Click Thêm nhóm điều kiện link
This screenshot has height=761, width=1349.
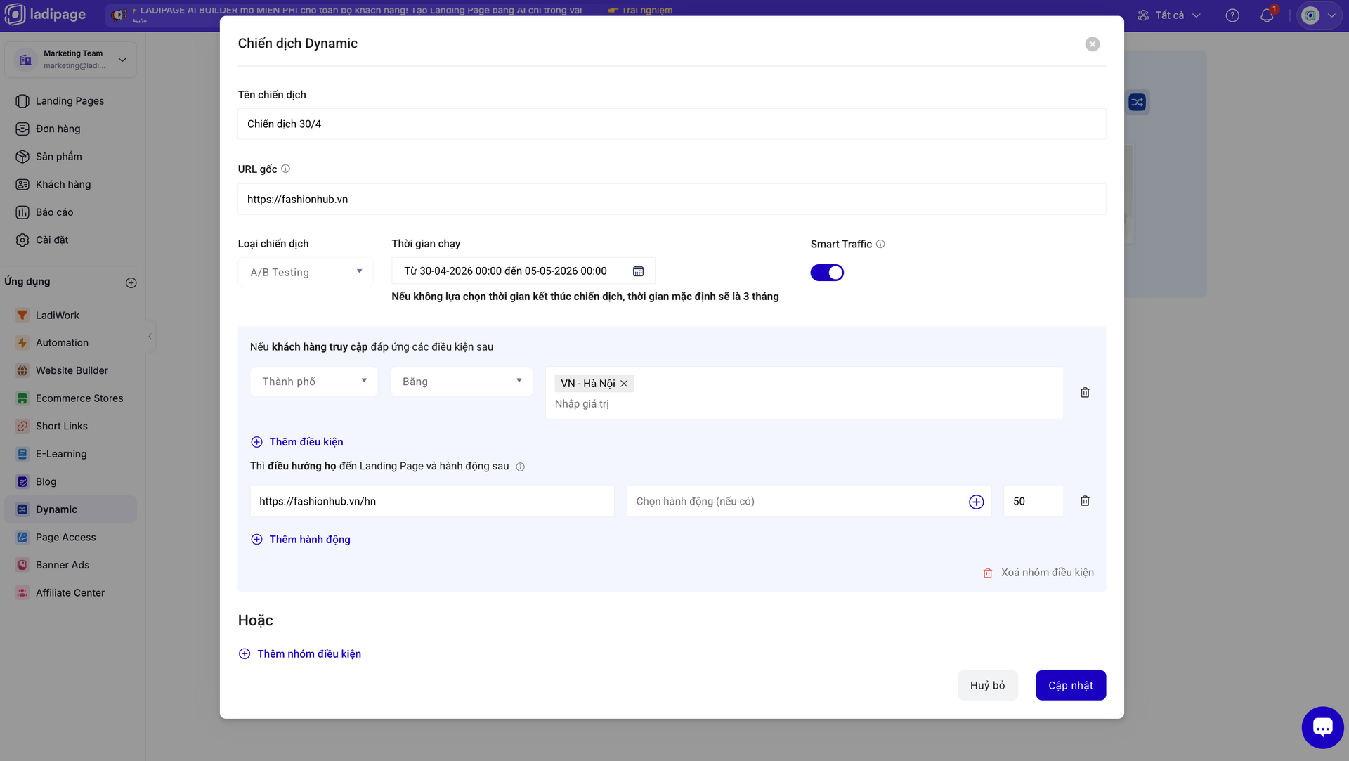click(308, 653)
